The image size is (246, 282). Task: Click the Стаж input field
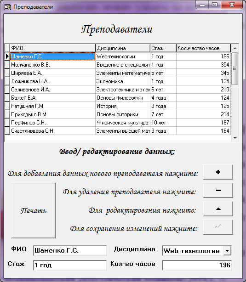pyautogui.click(x=70, y=265)
